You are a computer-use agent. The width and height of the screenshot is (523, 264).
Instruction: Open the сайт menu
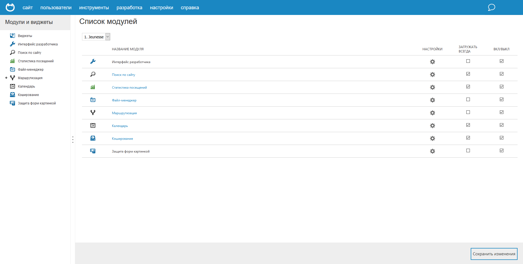pos(28,8)
